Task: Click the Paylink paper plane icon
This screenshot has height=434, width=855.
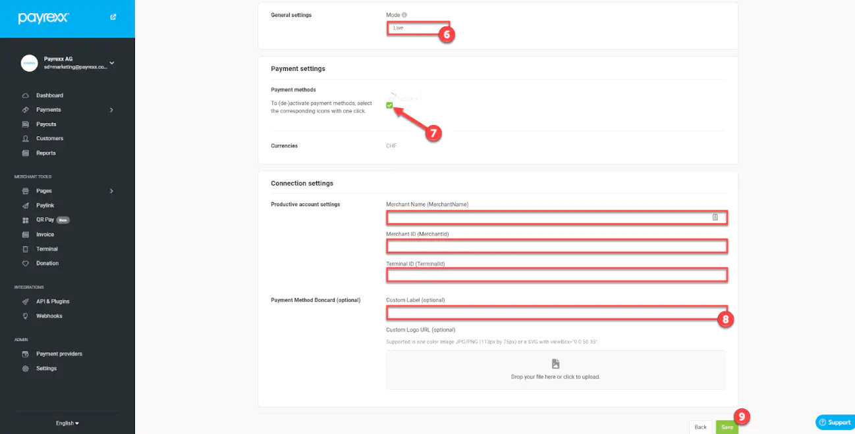Action: 26,206
